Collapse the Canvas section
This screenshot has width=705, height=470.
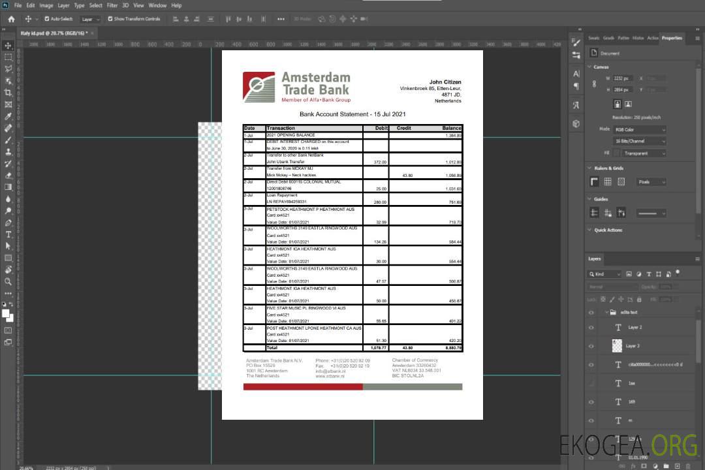pos(589,67)
